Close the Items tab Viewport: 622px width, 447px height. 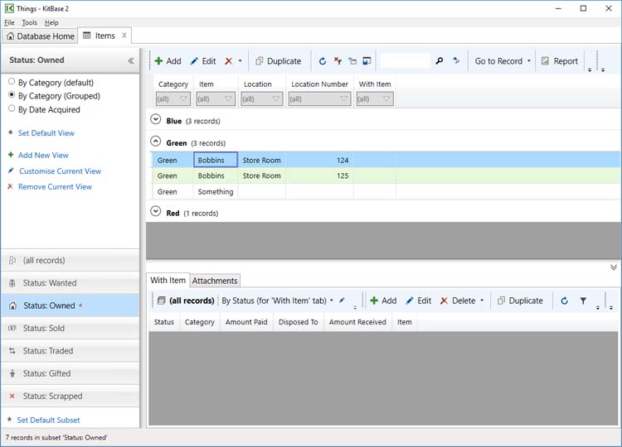124,36
